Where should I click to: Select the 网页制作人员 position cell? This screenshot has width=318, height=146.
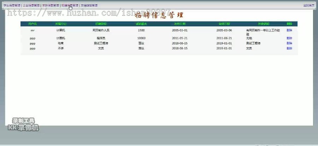coord(101,30)
